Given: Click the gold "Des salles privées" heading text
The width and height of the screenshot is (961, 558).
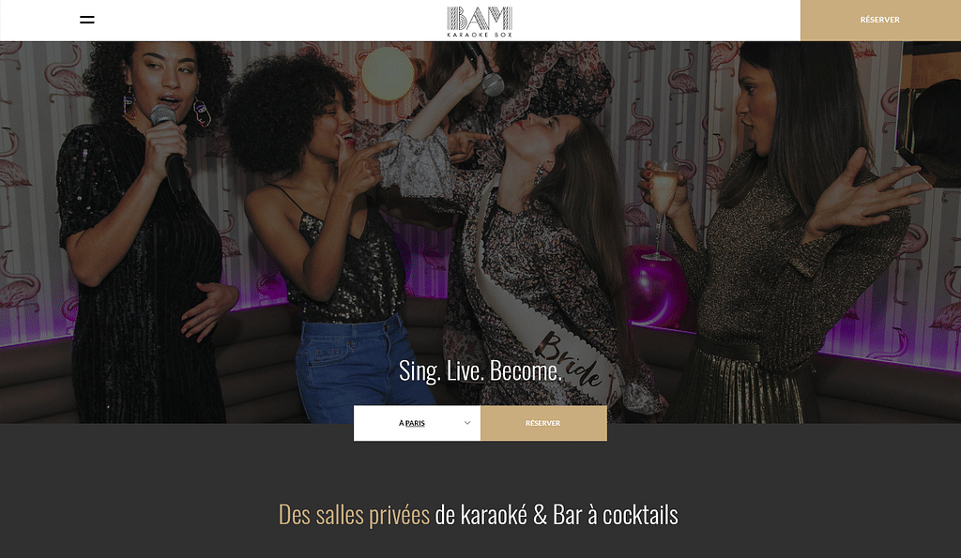Looking at the screenshot, I should click(354, 515).
